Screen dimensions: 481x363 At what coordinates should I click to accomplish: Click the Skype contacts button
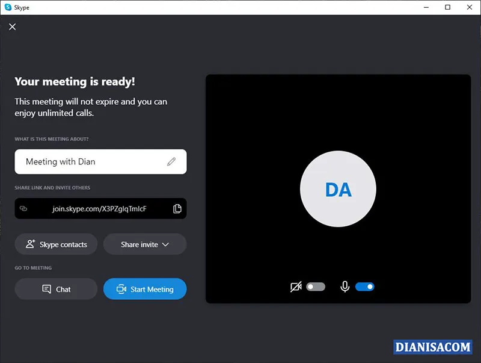point(56,244)
